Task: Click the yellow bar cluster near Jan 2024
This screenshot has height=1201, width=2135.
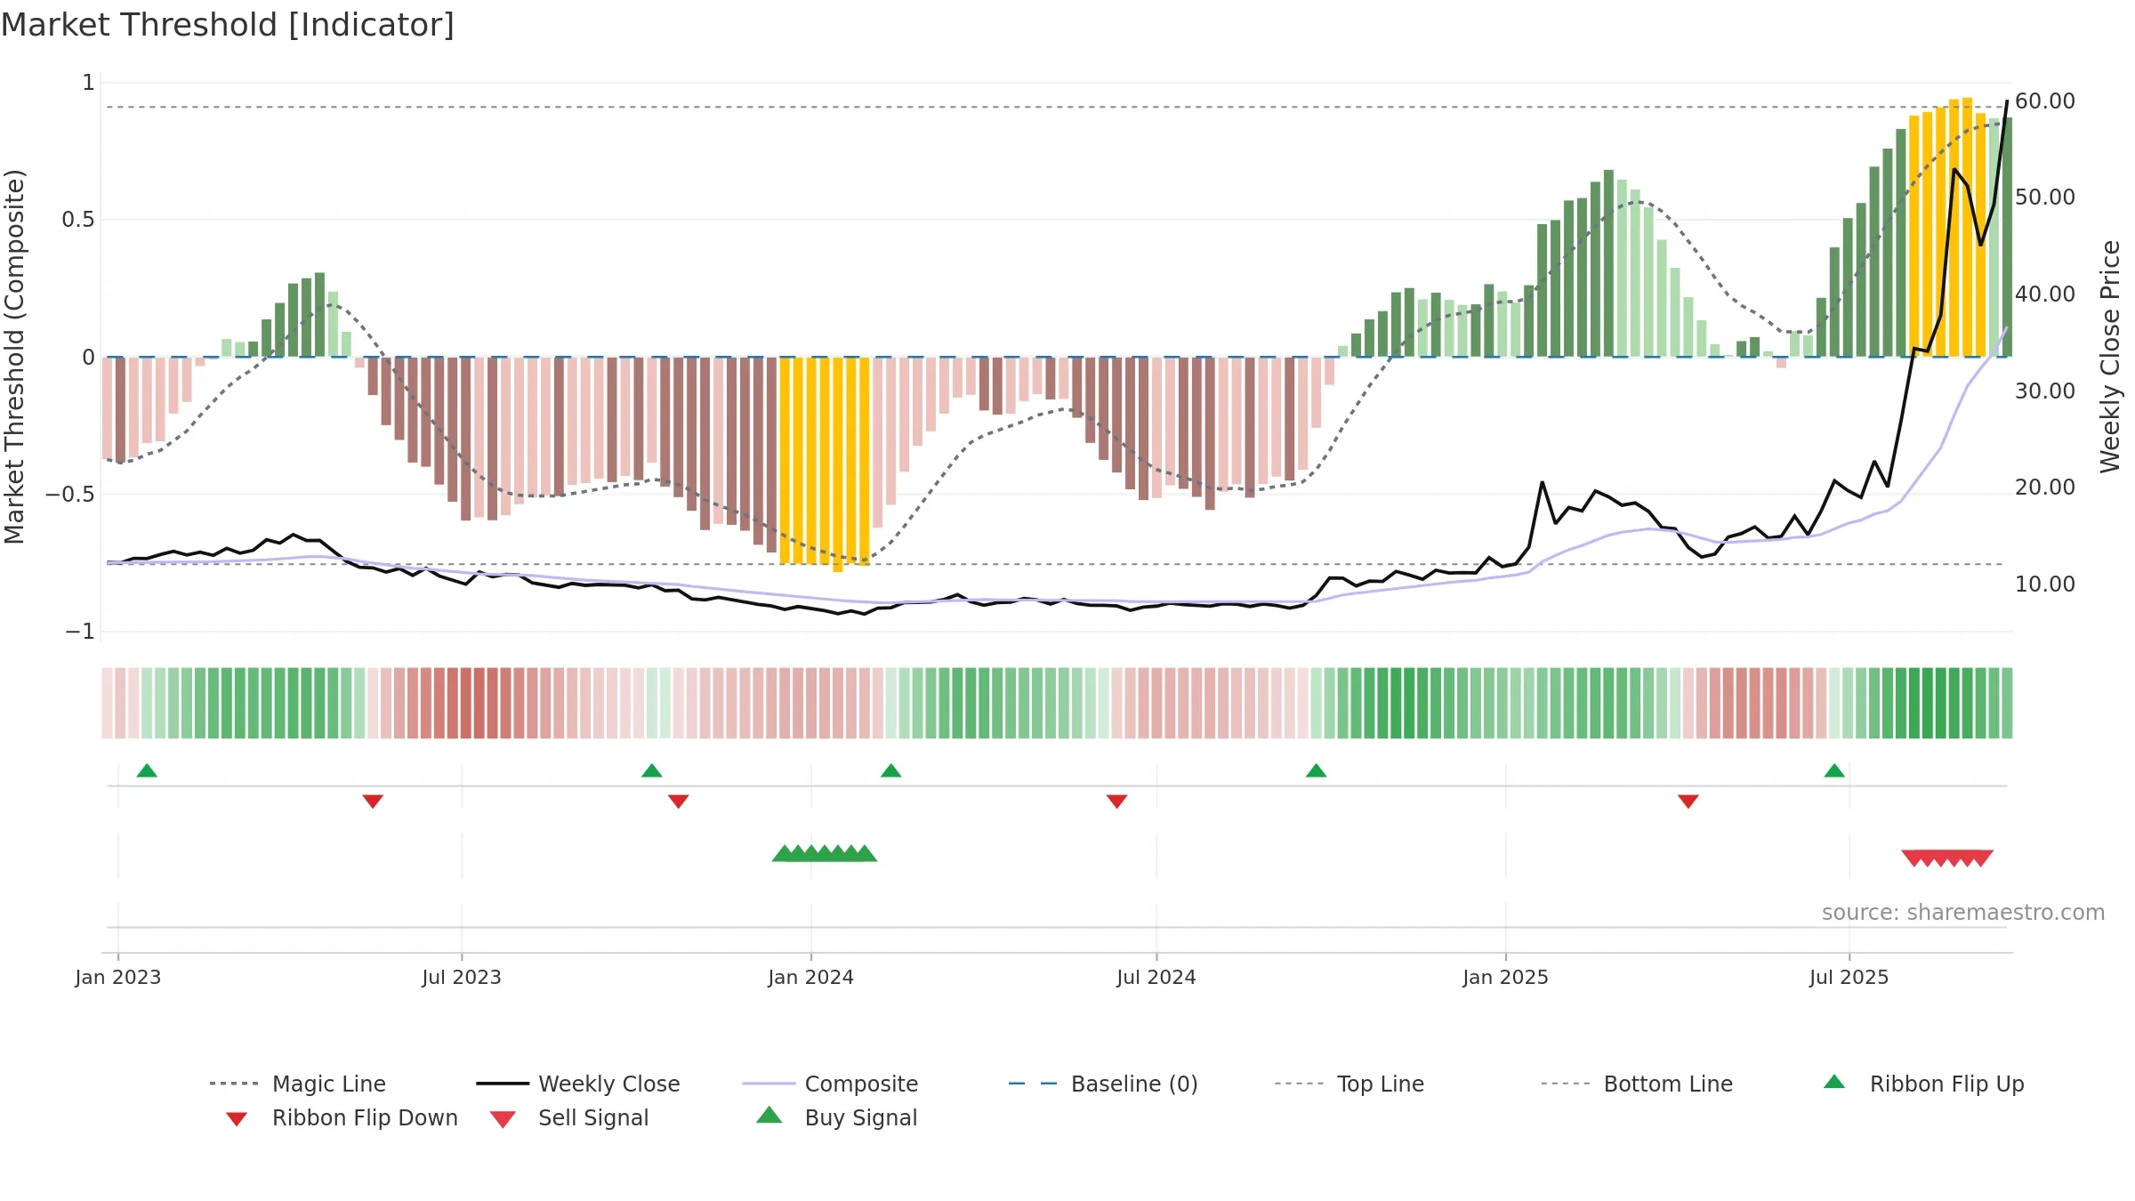Action: click(825, 463)
